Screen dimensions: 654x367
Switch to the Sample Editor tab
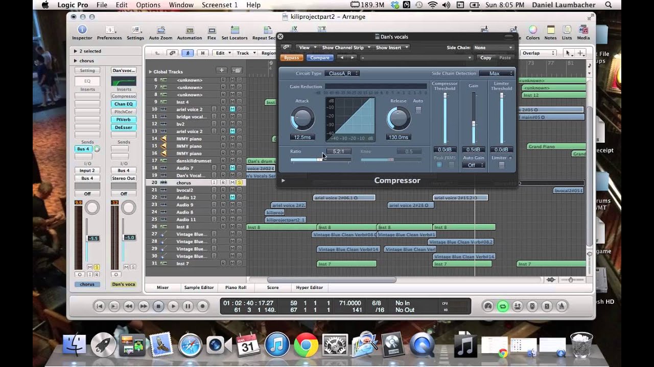pyautogui.click(x=199, y=287)
